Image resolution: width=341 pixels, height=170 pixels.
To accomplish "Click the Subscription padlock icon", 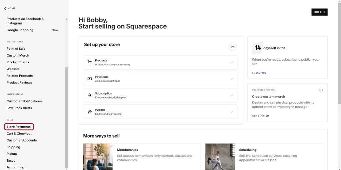I will (89, 95).
